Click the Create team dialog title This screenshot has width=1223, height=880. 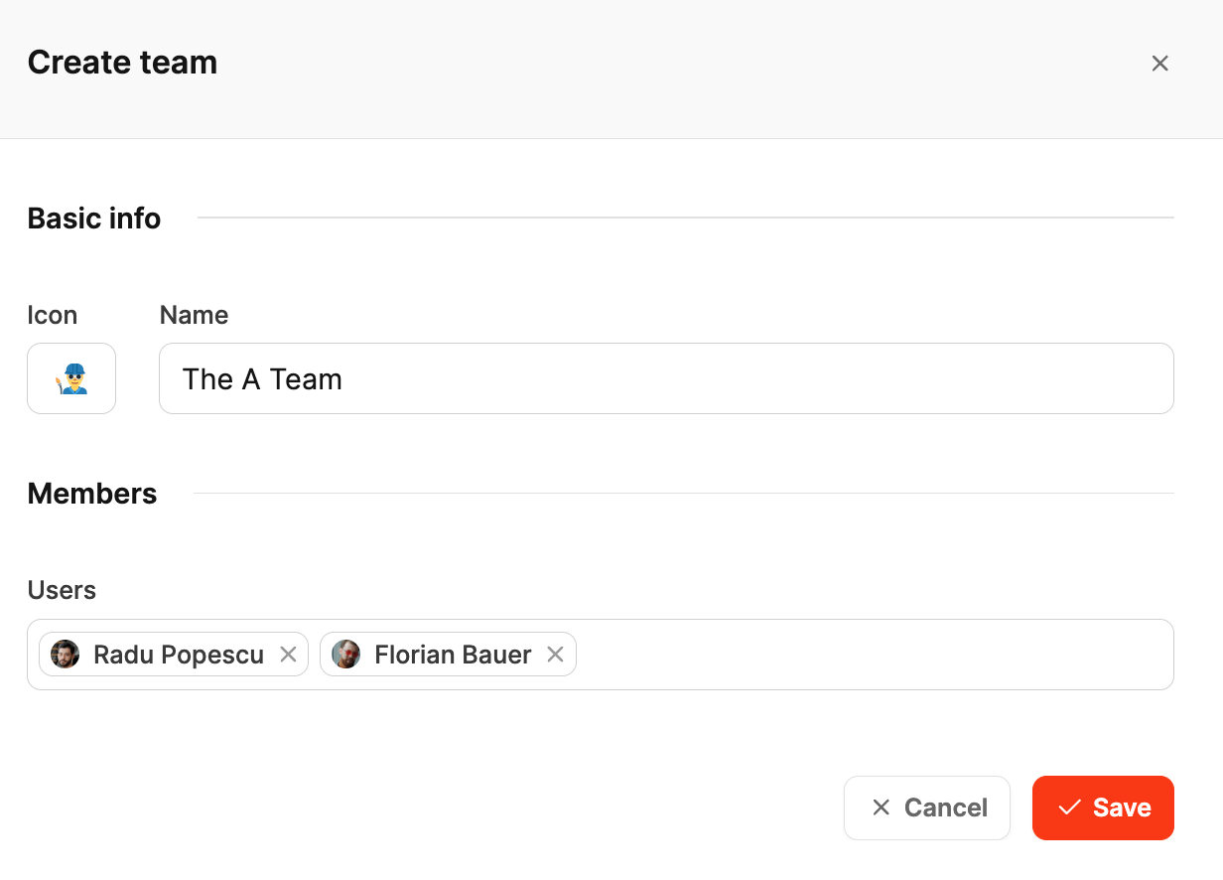[x=122, y=63]
